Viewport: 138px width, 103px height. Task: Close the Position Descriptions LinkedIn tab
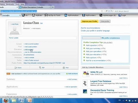click(49, 7)
